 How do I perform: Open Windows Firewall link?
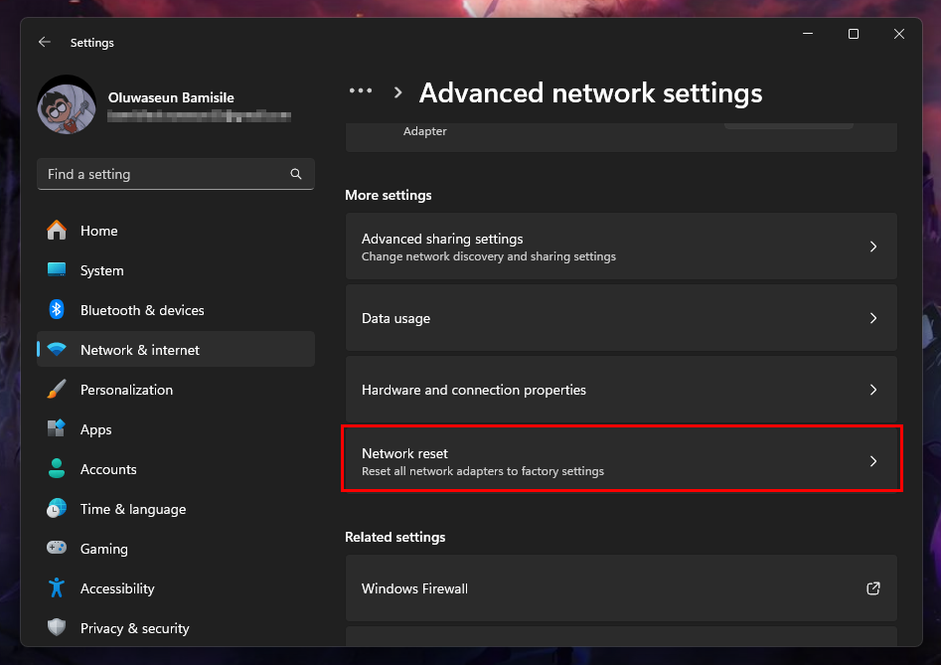pyautogui.click(x=621, y=588)
